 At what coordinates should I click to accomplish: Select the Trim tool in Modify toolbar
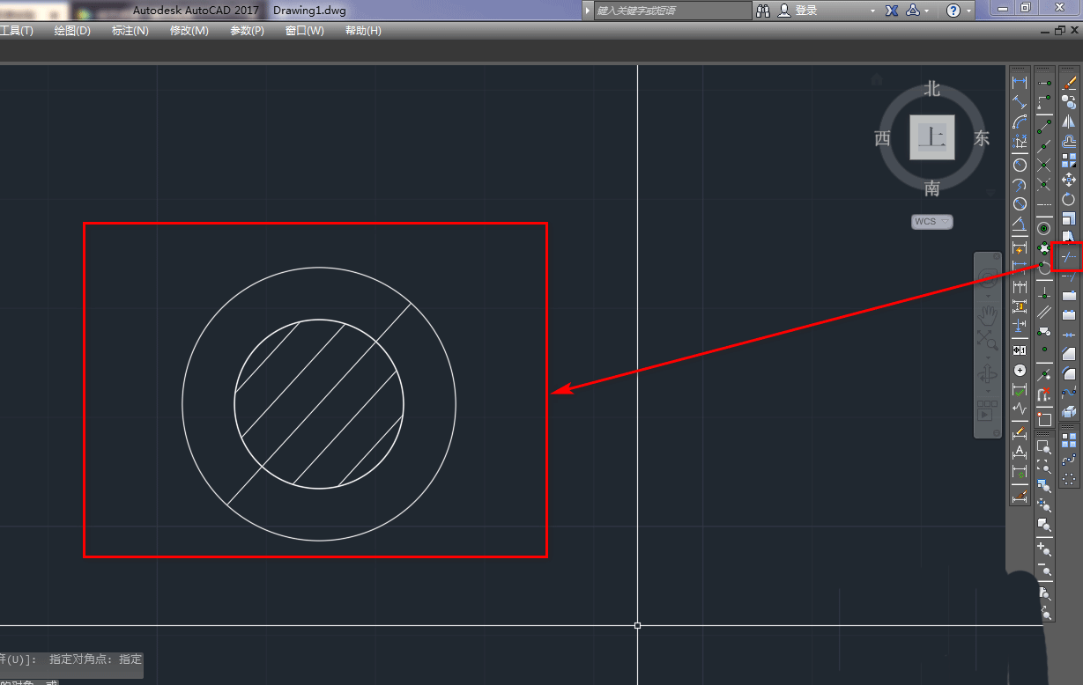pos(1069,257)
